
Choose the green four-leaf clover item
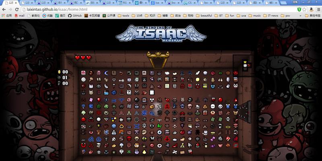pos(106,106)
